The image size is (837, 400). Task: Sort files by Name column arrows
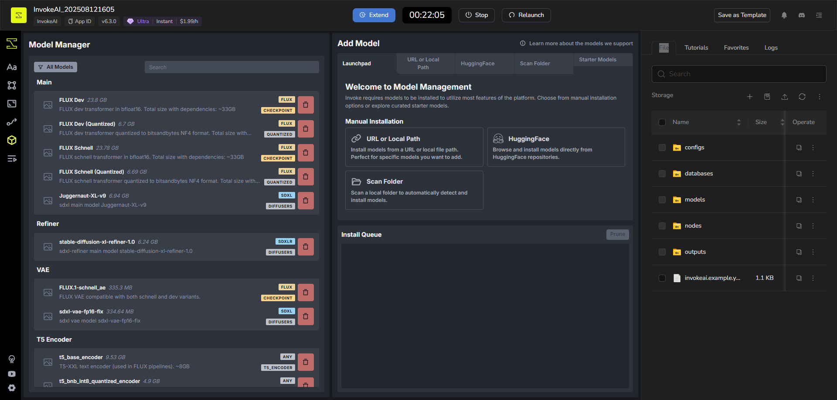739,122
